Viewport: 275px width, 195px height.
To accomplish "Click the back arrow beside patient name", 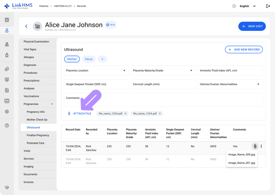I will point(26,26).
